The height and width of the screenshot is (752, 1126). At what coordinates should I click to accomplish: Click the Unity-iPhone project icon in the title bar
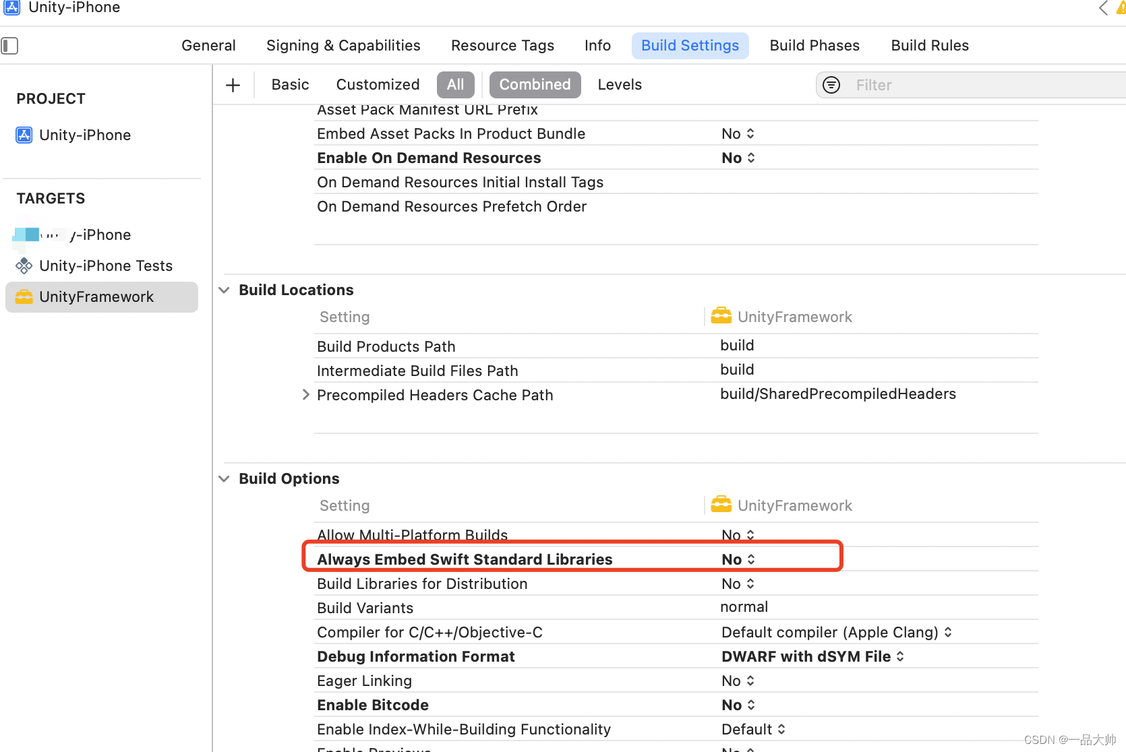(12, 7)
